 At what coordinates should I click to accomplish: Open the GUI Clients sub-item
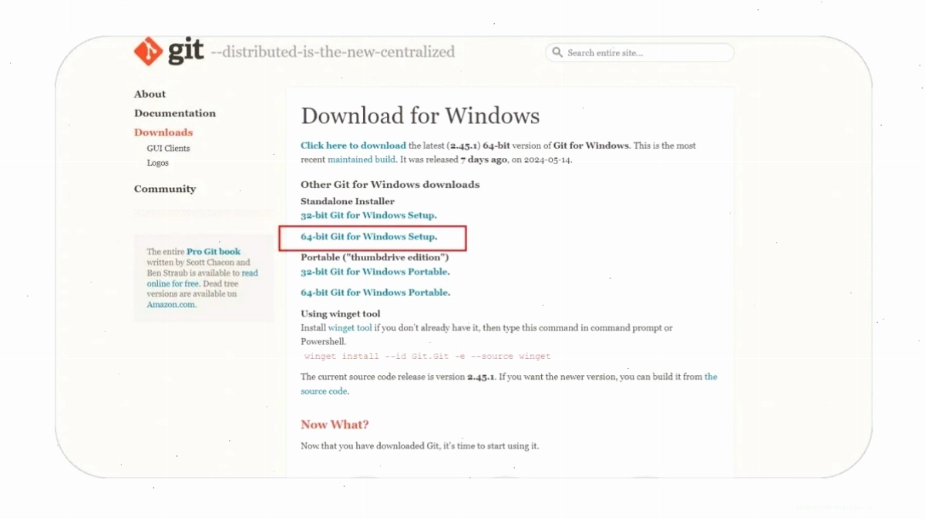pos(168,148)
